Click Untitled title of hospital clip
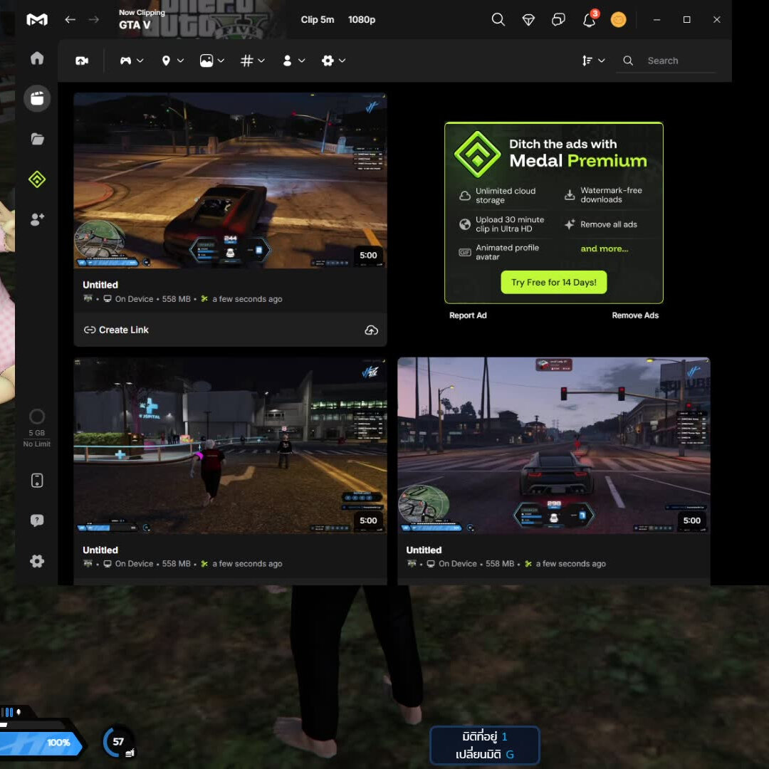 [x=100, y=550]
